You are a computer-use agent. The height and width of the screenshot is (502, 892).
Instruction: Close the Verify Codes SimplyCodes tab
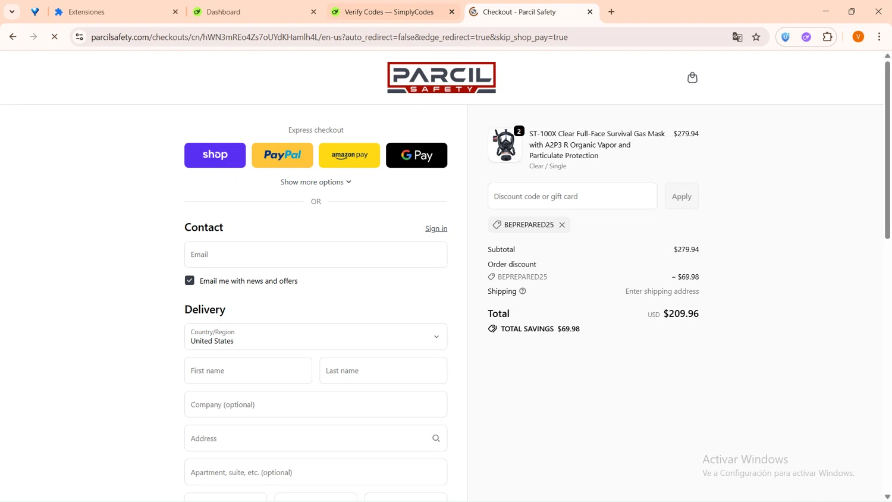(x=452, y=12)
